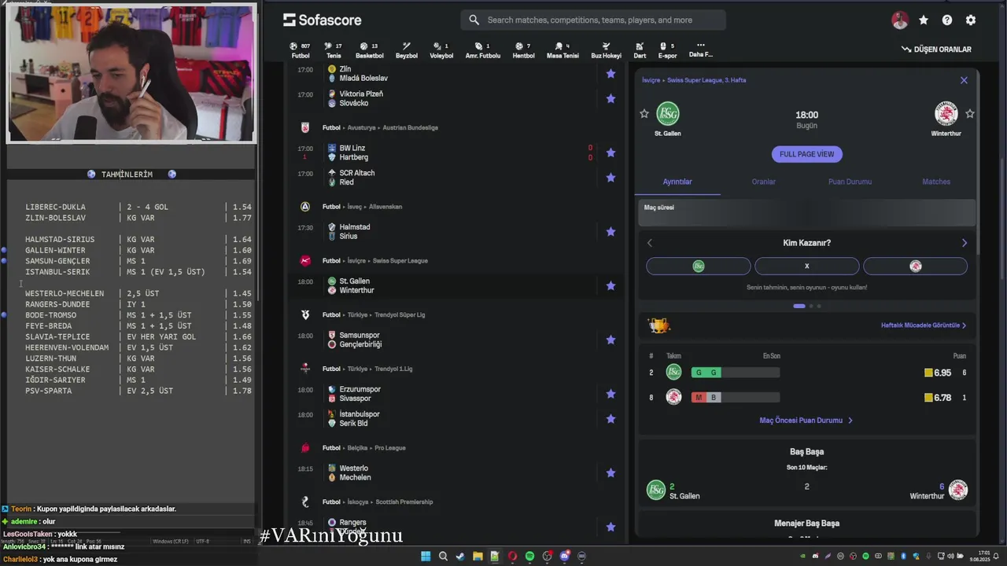Toggle favorite star for Halmstad vs Sirius
1007x566 pixels.
[610, 232]
